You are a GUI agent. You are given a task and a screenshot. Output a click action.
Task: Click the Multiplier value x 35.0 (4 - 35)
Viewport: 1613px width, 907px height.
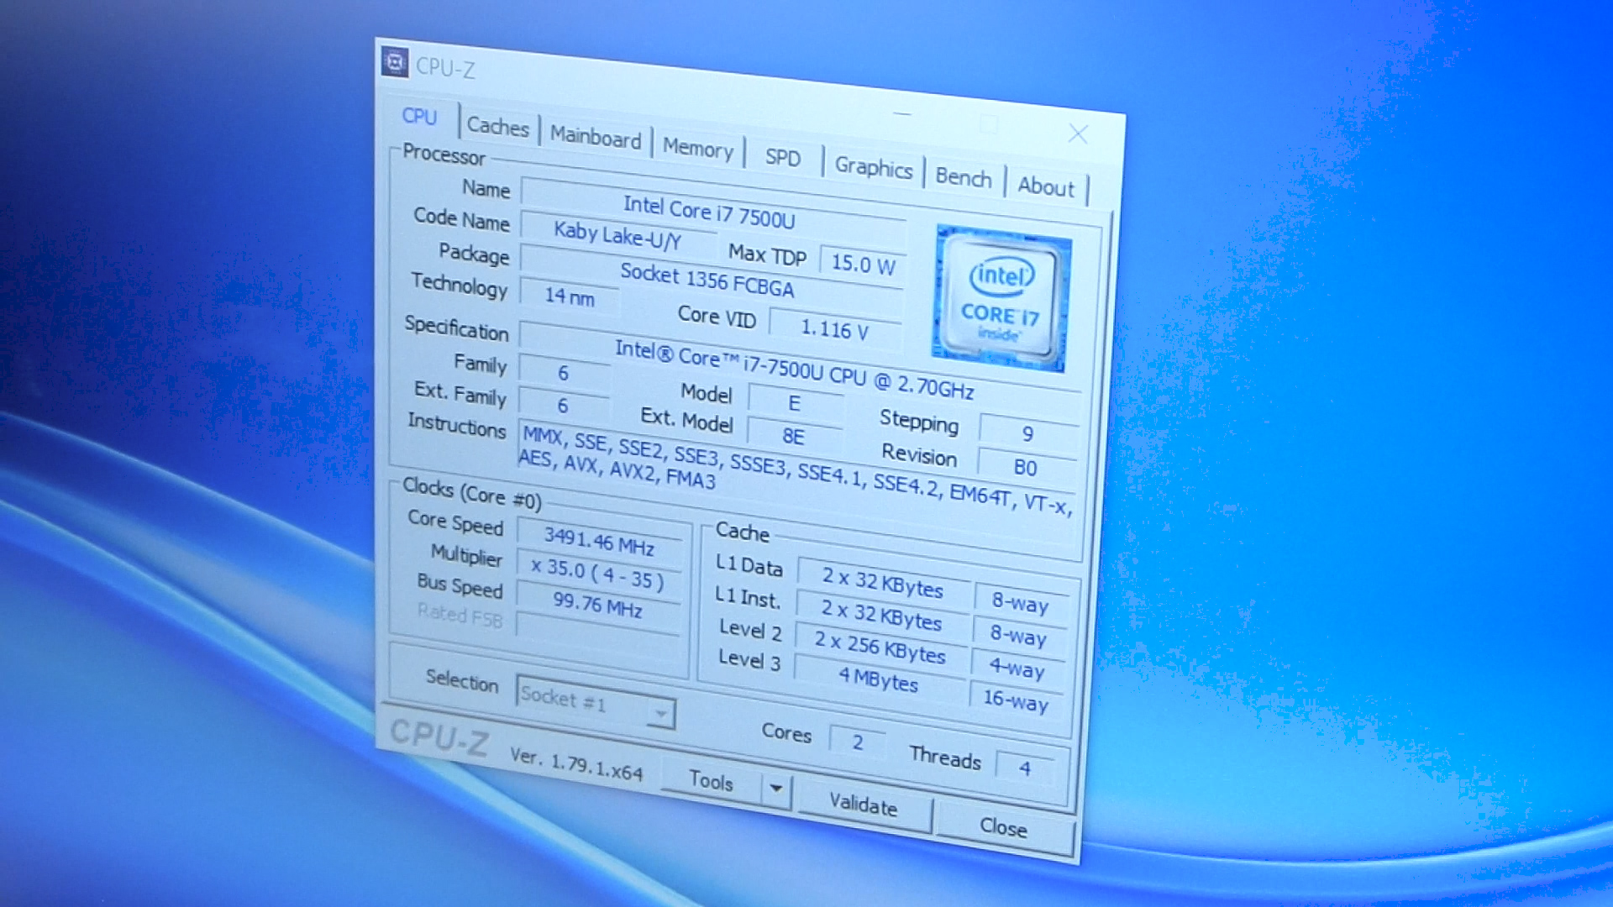click(597, 573)
